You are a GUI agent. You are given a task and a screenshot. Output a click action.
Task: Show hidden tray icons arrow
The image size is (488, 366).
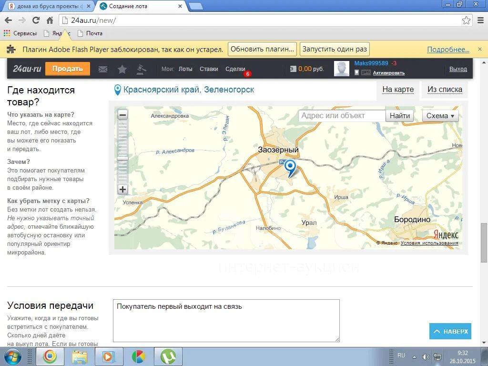click(x=414, y=357)
